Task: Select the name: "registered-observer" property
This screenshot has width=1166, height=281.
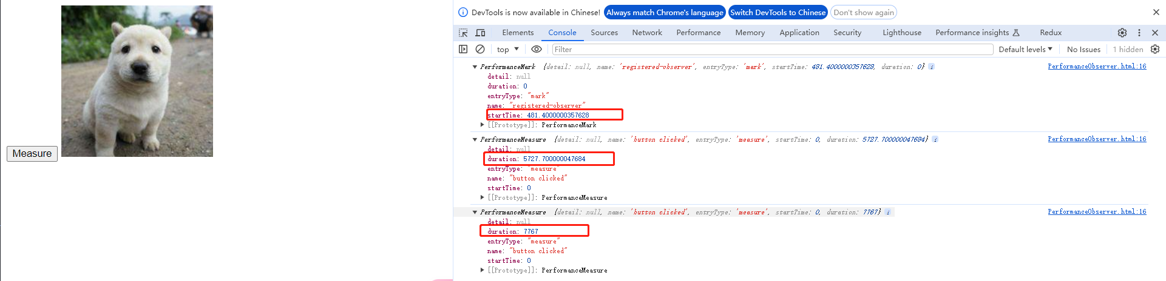Action: 537,105
